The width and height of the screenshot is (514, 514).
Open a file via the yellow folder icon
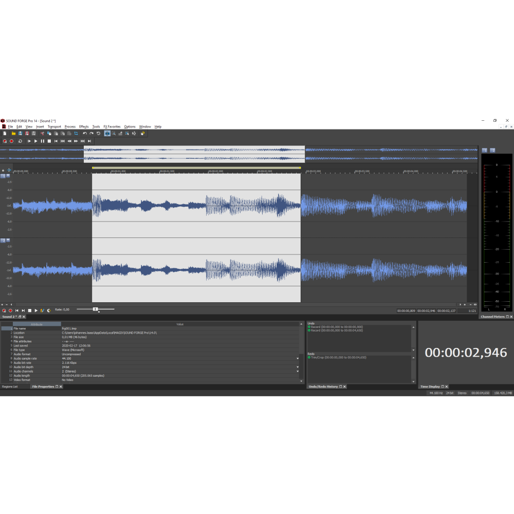pyautogui.click(x=13, y=134)
